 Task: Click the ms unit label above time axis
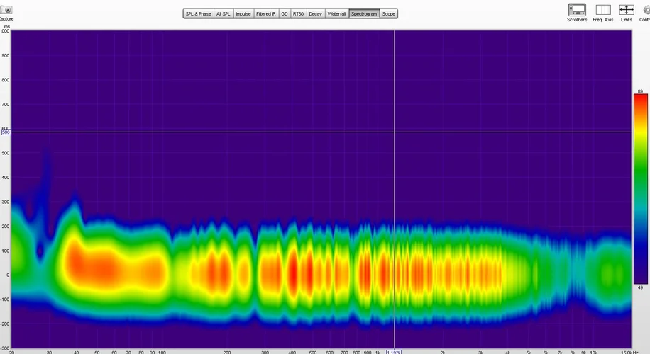click(x=7, y=27)
